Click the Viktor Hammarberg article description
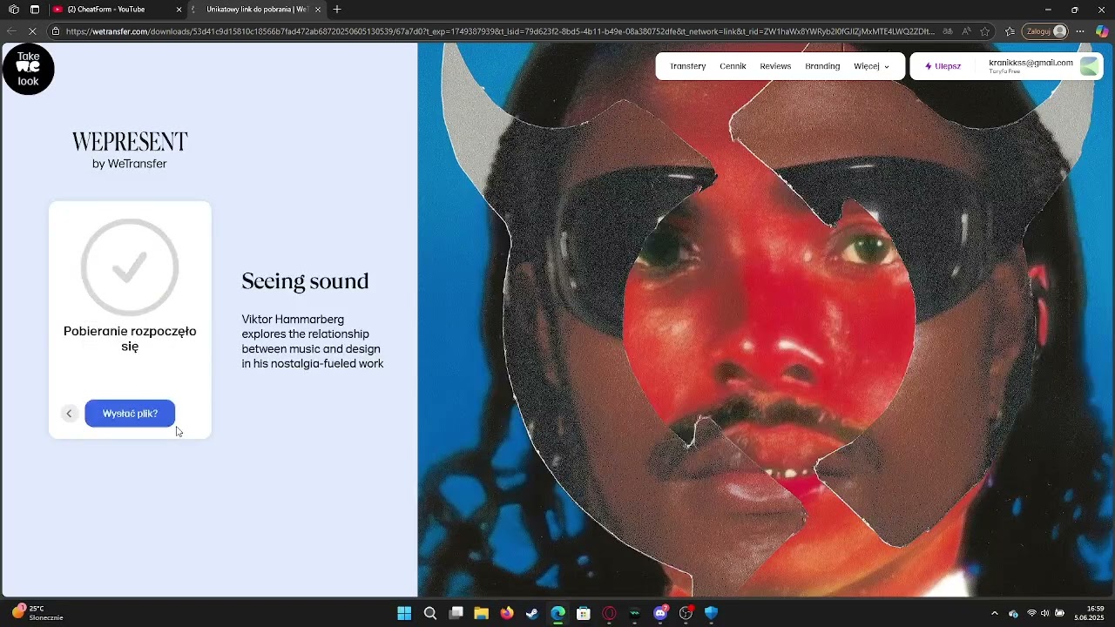The width and height of the screenshot is (1115, 627). tap(313, 341)
